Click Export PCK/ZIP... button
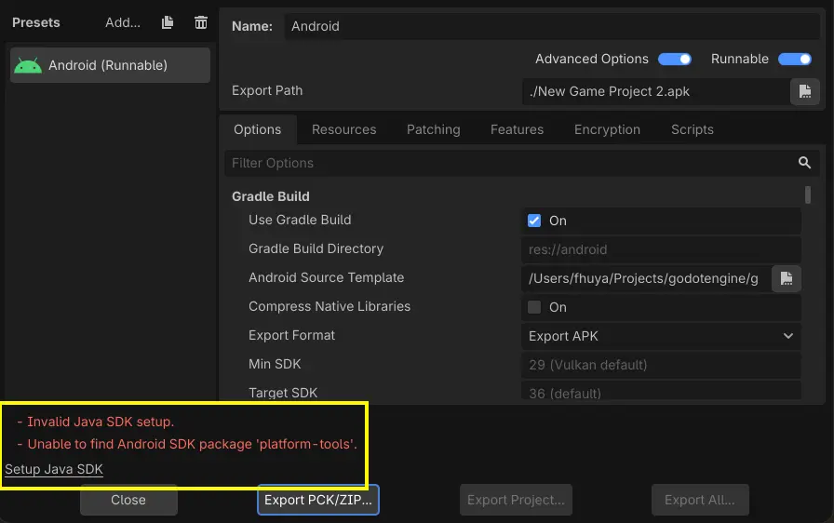 [318, 500]
